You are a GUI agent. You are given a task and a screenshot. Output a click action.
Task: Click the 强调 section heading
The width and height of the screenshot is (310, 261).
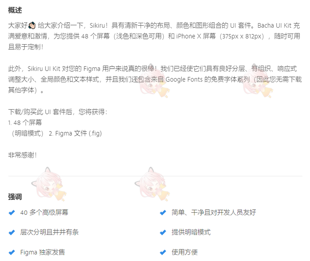click(x=15, y=197)
